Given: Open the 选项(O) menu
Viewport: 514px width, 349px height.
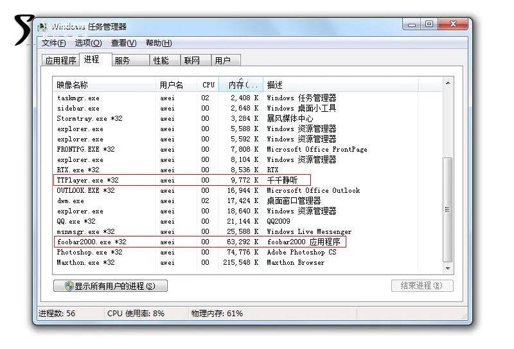Looking at the screenshot, I should pos(88,43).
